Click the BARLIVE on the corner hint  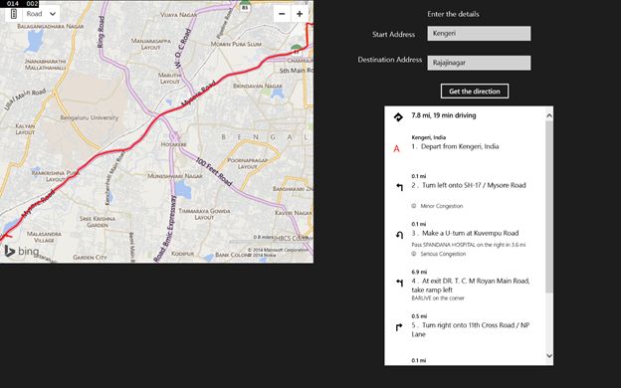pyautogui.click(x=438, y=298)
